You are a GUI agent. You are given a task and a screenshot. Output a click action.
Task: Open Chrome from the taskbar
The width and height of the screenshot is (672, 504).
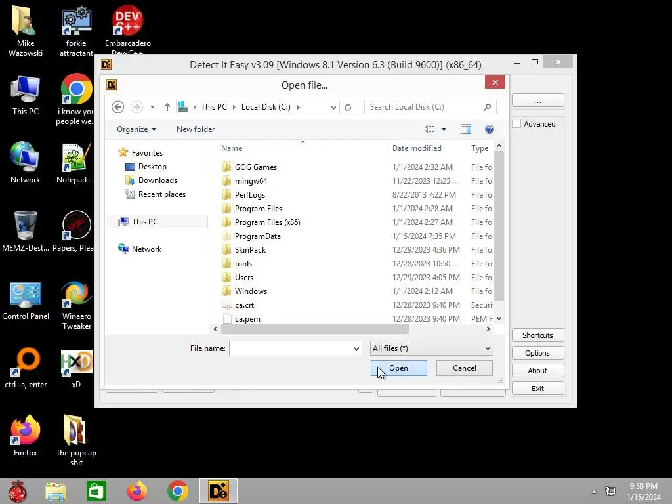(x=177, y=491)
